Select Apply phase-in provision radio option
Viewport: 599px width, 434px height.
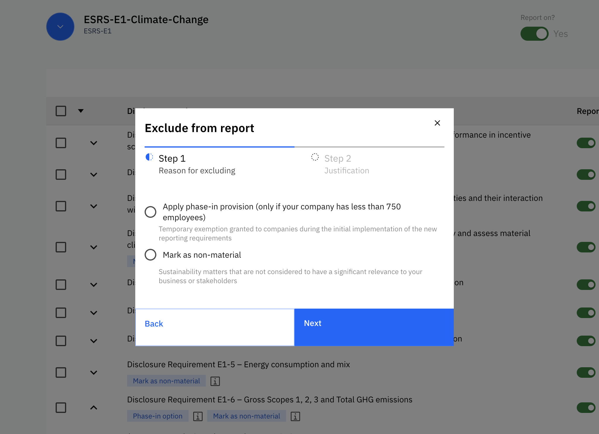(150, 212)
